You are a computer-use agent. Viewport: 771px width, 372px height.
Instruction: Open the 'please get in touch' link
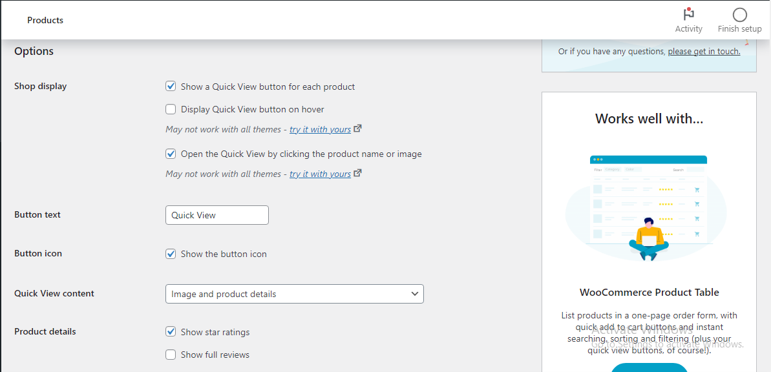(x=704, y=52)
